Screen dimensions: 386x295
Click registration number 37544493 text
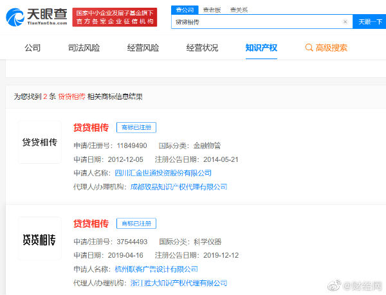point(132,242)
